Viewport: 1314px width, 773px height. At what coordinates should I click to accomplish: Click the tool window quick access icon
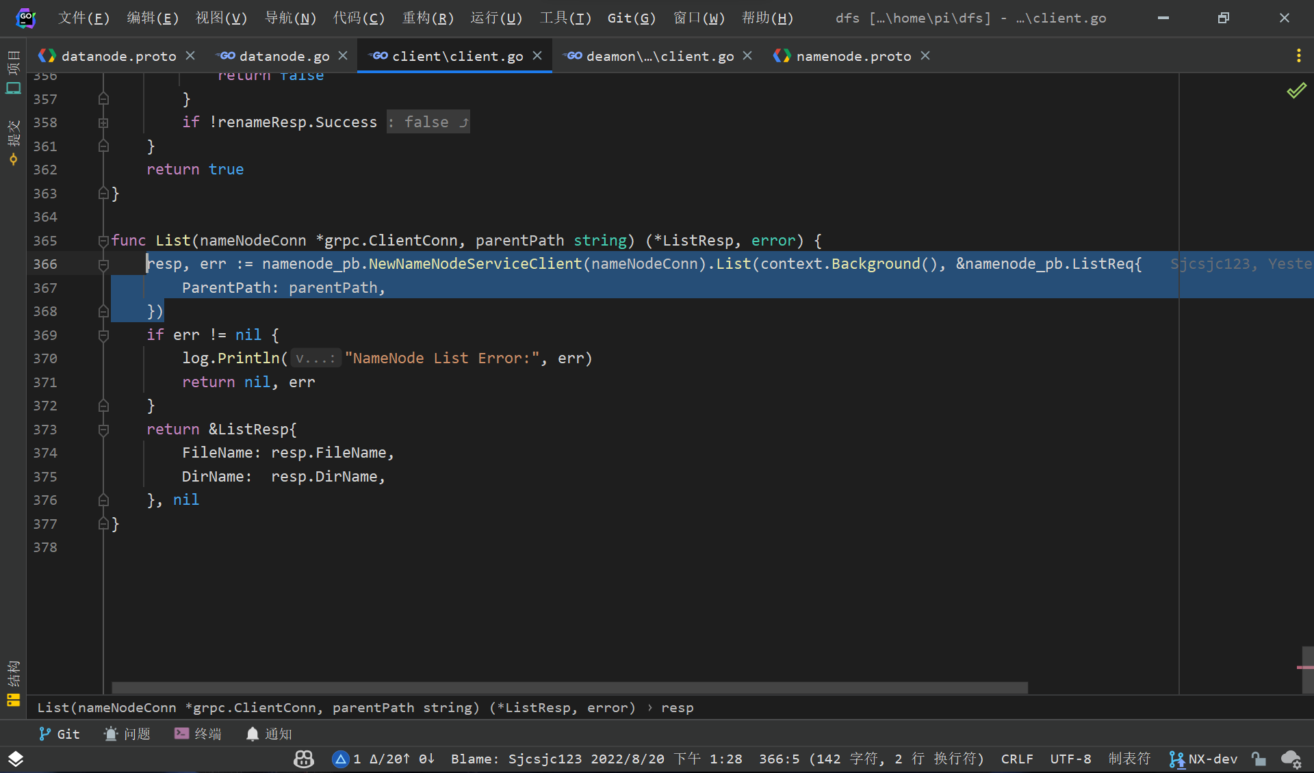tap(16, 759)
